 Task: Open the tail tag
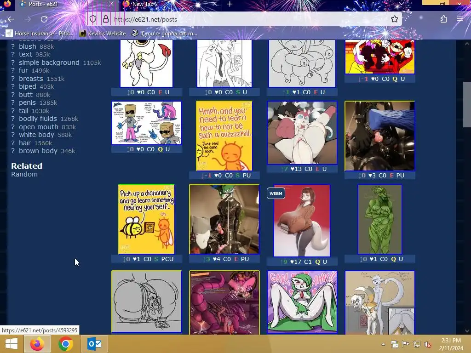(23, 111)
